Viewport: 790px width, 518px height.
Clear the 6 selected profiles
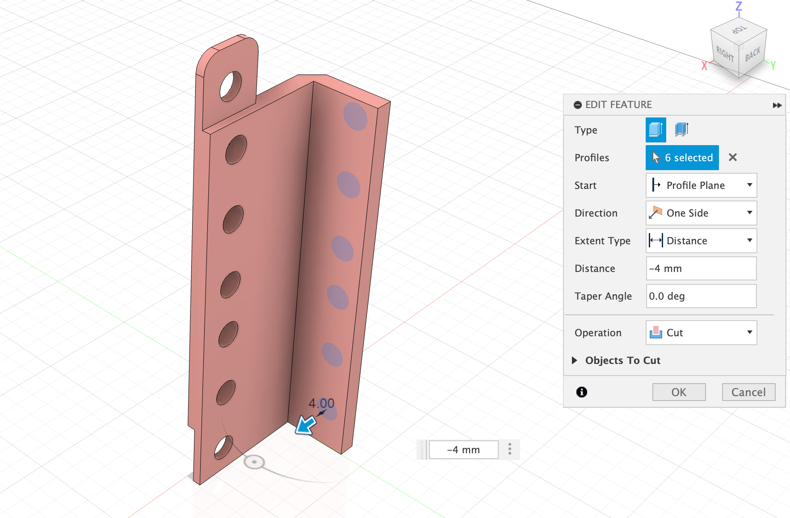(x=733, y=157)
